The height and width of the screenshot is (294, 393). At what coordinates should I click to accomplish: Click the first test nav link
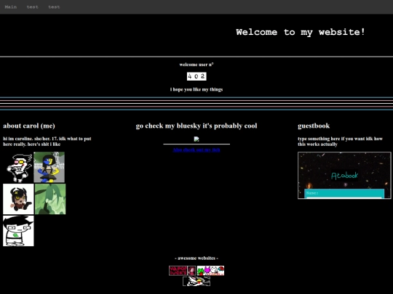33,7
